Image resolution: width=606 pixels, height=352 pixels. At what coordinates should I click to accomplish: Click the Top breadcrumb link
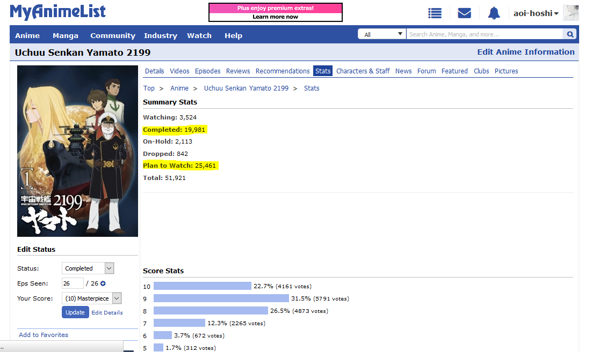pyautogui.click(x=149, y=88)
